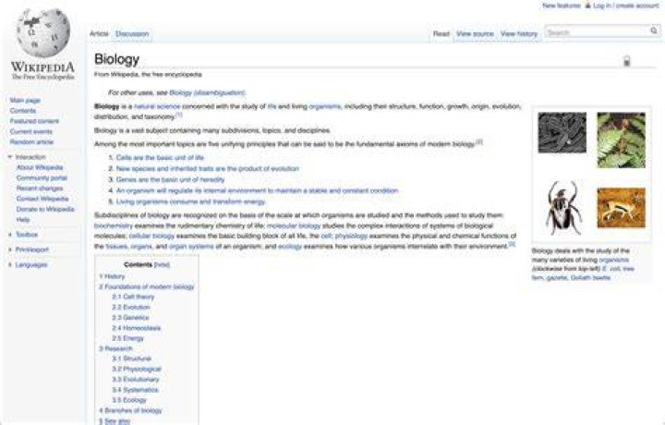This screenshot has width=665, height=425.
Task: Jump to 2.5 Energy
Action: (127, 338)
